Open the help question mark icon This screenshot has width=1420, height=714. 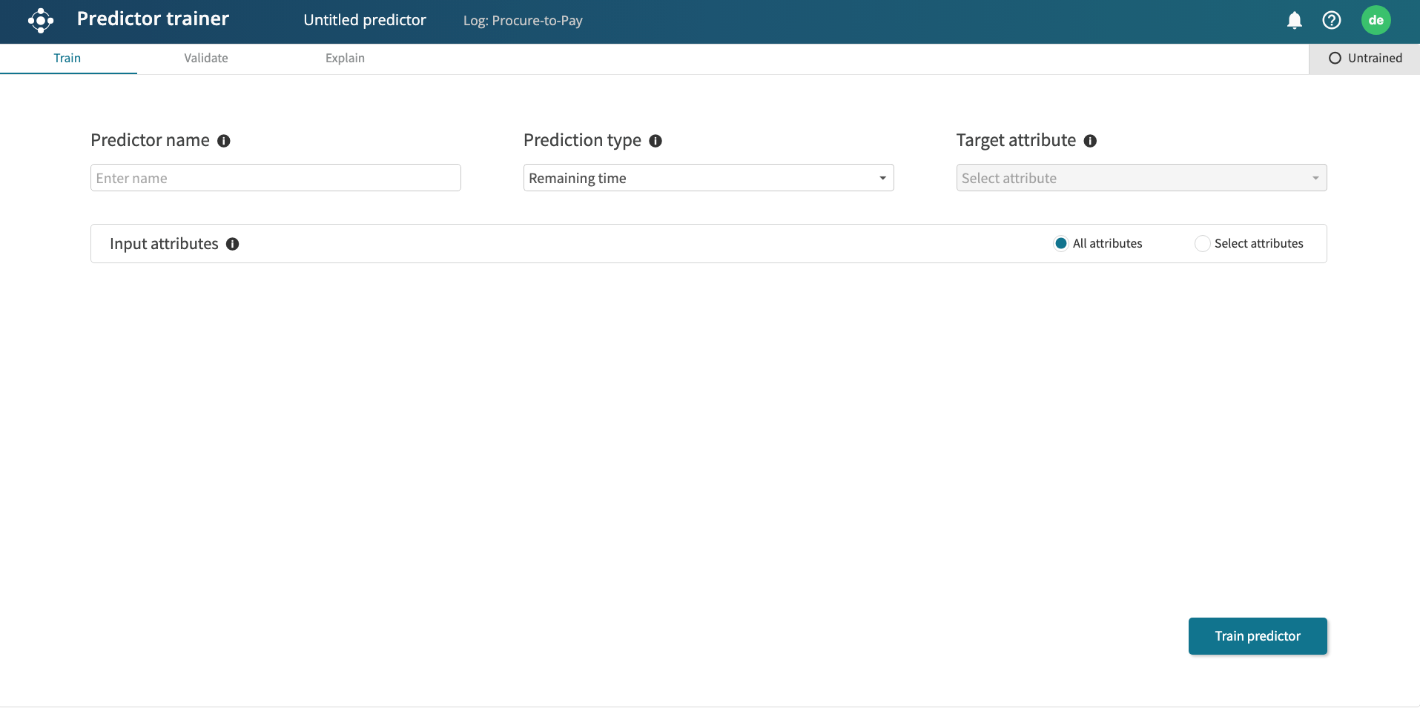pyautogui.click(x=1331, y=21)
